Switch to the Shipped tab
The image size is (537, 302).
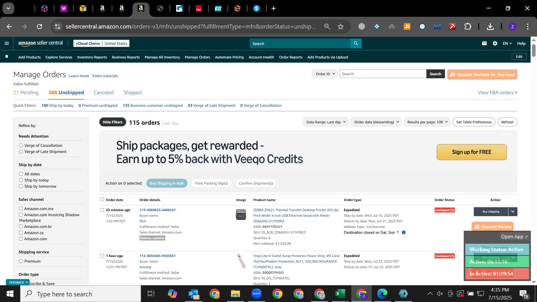point(133,93)
